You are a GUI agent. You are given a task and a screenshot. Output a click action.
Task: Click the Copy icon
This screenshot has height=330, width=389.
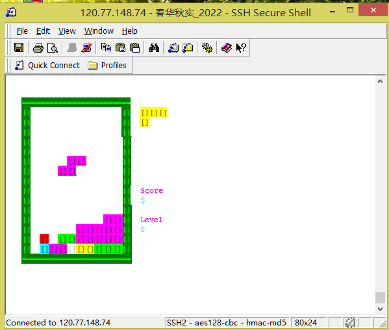tap(106, 47)
